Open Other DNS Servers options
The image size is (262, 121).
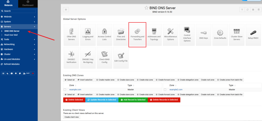click(x=71, y=35)
